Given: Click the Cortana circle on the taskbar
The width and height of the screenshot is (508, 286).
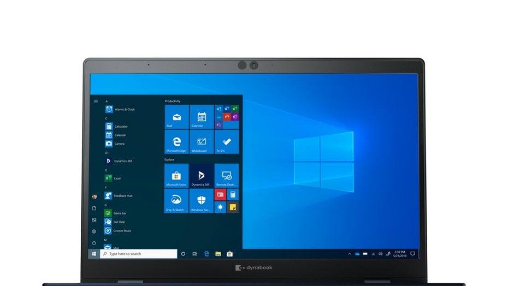Looking at the screenshot, I should coord(183,254).
